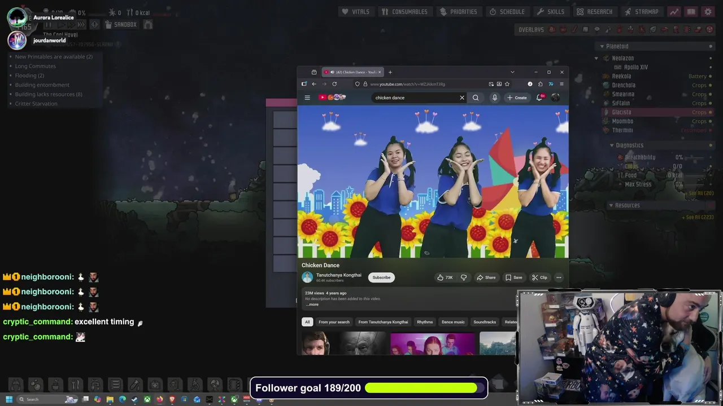Share the Chicken Dance video
The image size is (723, 406).
point(486,277)
